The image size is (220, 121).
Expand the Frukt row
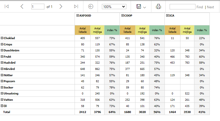point(2,57)
